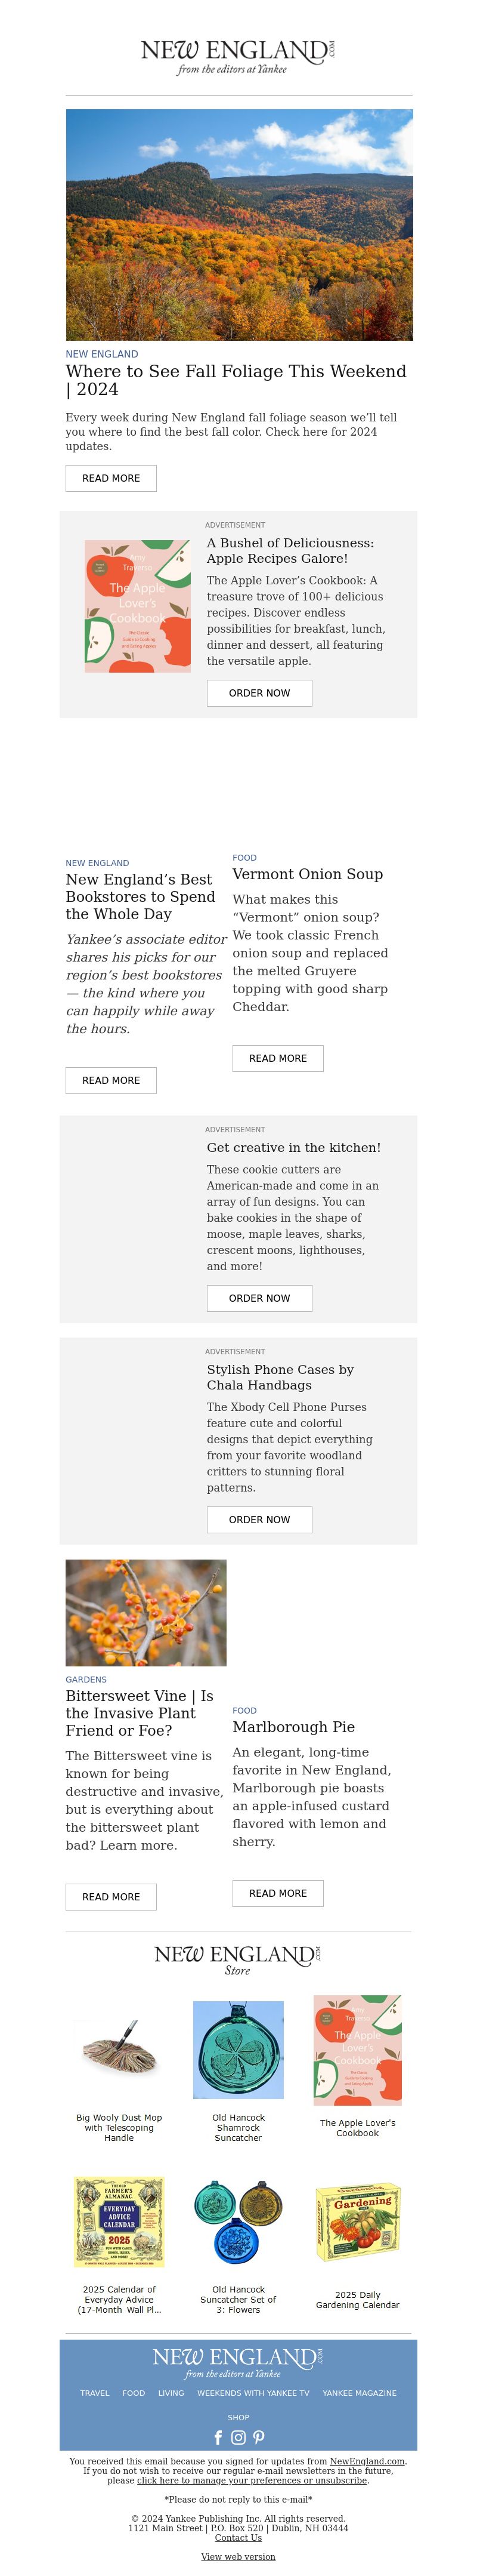Open the Instagram icon in footer
Image resolution: width=477 pixels, height=2576 pixels.
[238, 2437]
